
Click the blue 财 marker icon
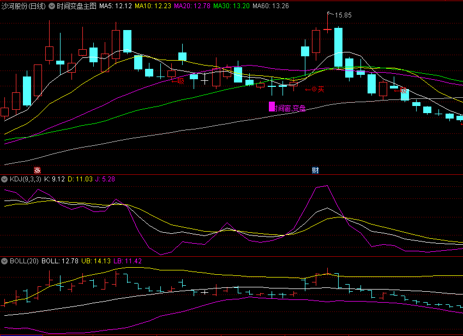[x=315, y=170]
